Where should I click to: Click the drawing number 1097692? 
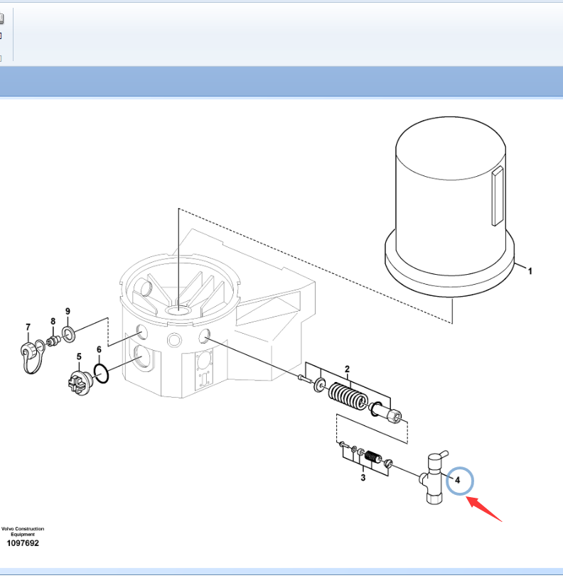[23, 543]
